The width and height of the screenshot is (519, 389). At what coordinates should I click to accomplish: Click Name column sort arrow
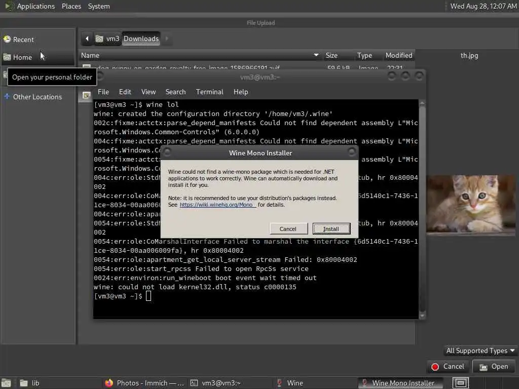click(x=316, y=55)
